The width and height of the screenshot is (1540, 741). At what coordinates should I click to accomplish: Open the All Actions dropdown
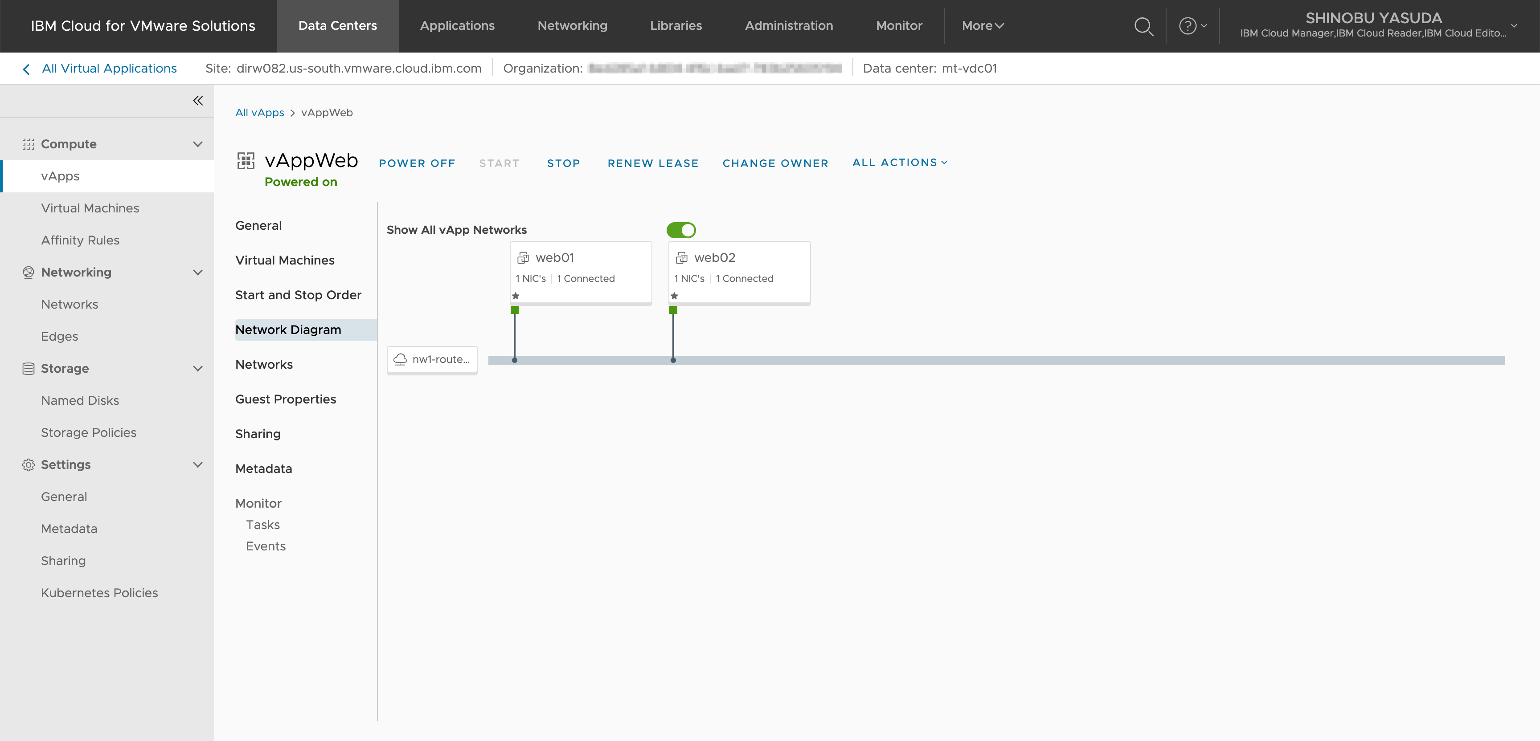[899, 163]
